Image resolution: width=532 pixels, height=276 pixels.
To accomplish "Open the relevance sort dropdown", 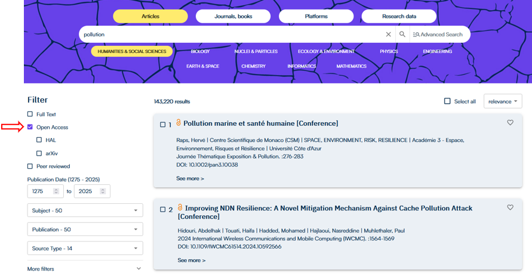I will click(x=503, y=101).
